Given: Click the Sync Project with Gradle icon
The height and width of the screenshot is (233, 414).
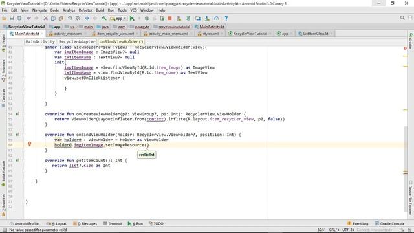Looking at the screenshot, I should click(188, 18).
